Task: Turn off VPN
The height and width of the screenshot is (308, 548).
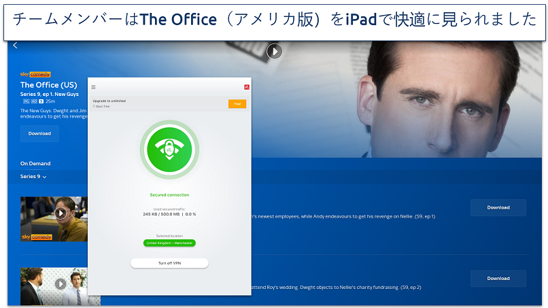Action: click(169, 263)
